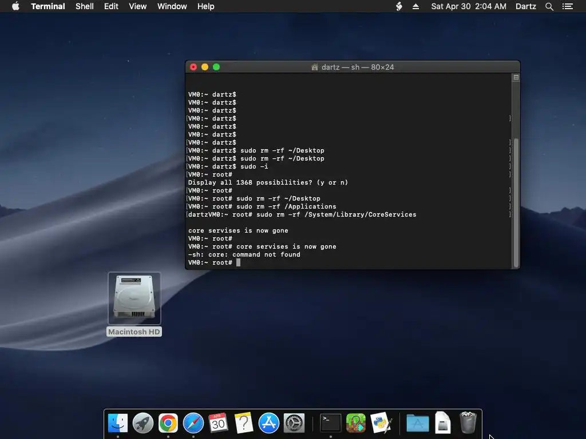586x439 pixels.
Task: Minimize the Terminal window
Action: click(x=205, y=67)
